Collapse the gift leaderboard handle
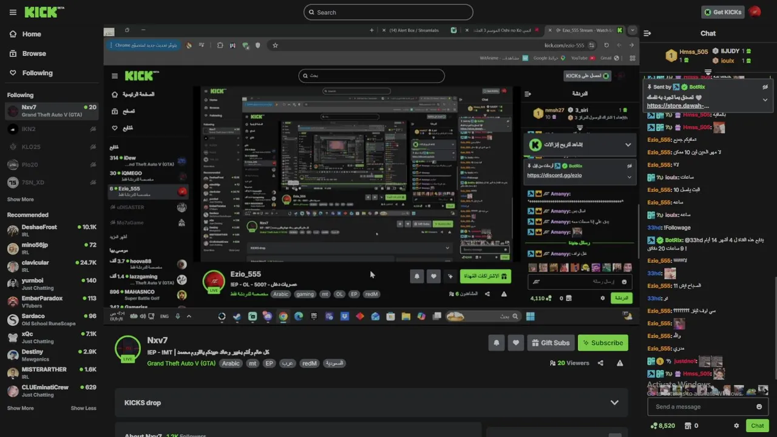 point(708,72)
